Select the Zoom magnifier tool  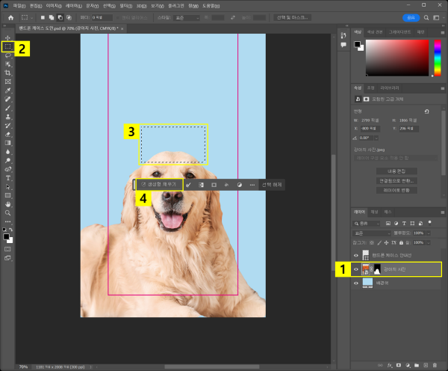8,212
